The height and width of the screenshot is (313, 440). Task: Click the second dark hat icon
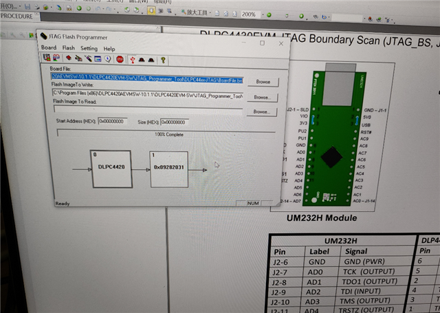[x=151, y=60]
